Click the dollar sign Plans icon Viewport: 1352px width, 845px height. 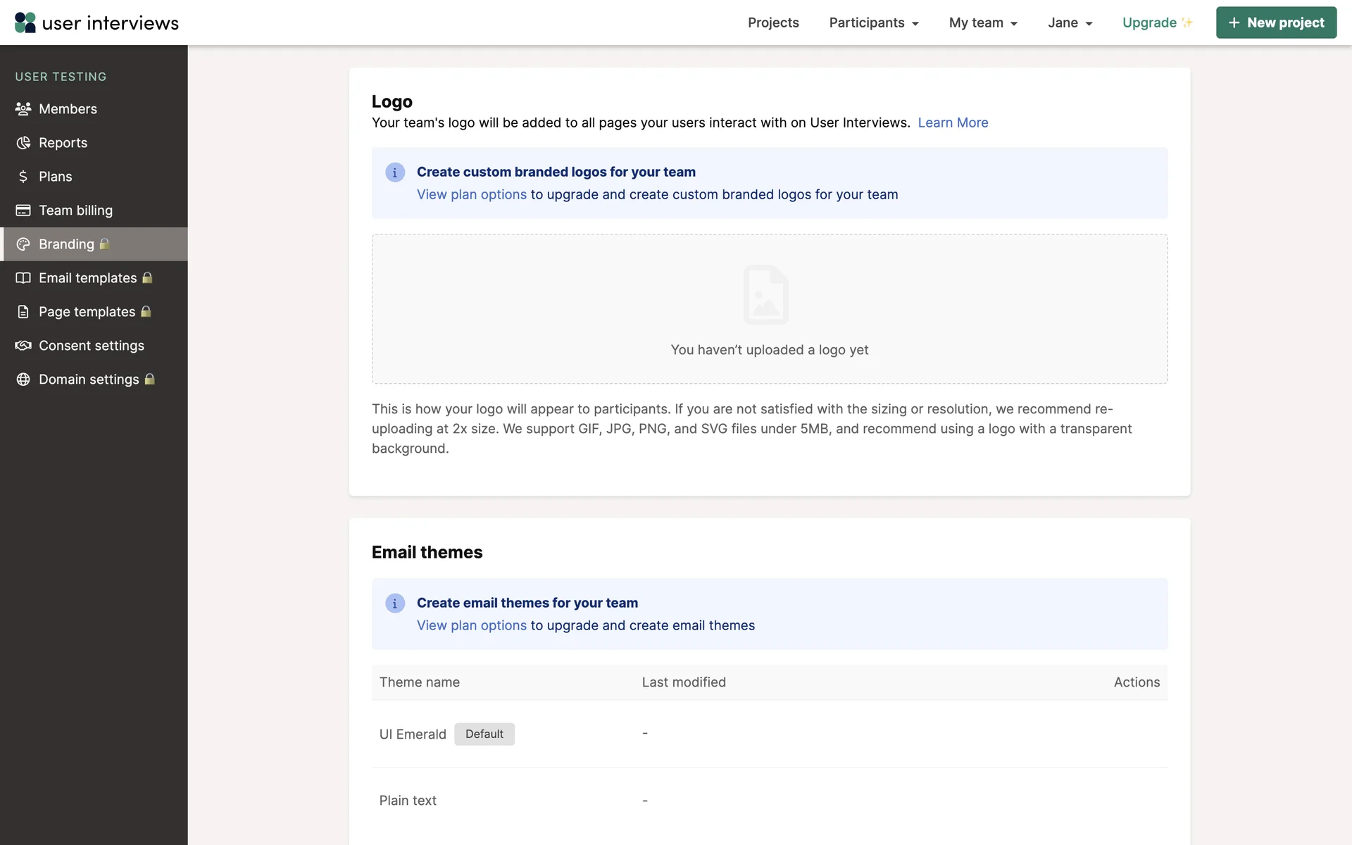[x=23, y=177]
